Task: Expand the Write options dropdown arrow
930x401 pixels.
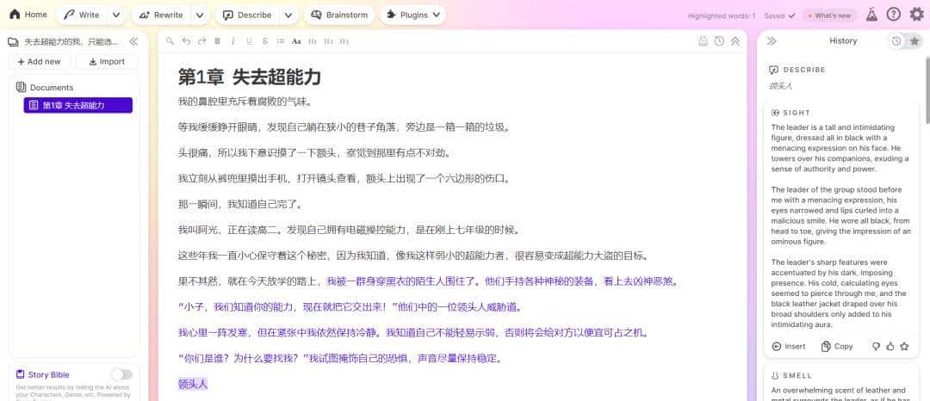Action: tap(117, 15)
